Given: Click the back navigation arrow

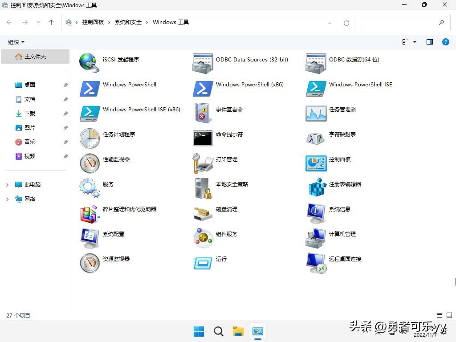Looking at the screenshot, I should pyautogui.click(x=9, y=22).
